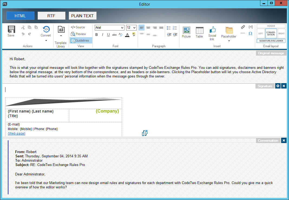Select the SIGNATURE/DISCLAIMER layout section
This screenshot has width=289, height=200.
coord(271,41)
